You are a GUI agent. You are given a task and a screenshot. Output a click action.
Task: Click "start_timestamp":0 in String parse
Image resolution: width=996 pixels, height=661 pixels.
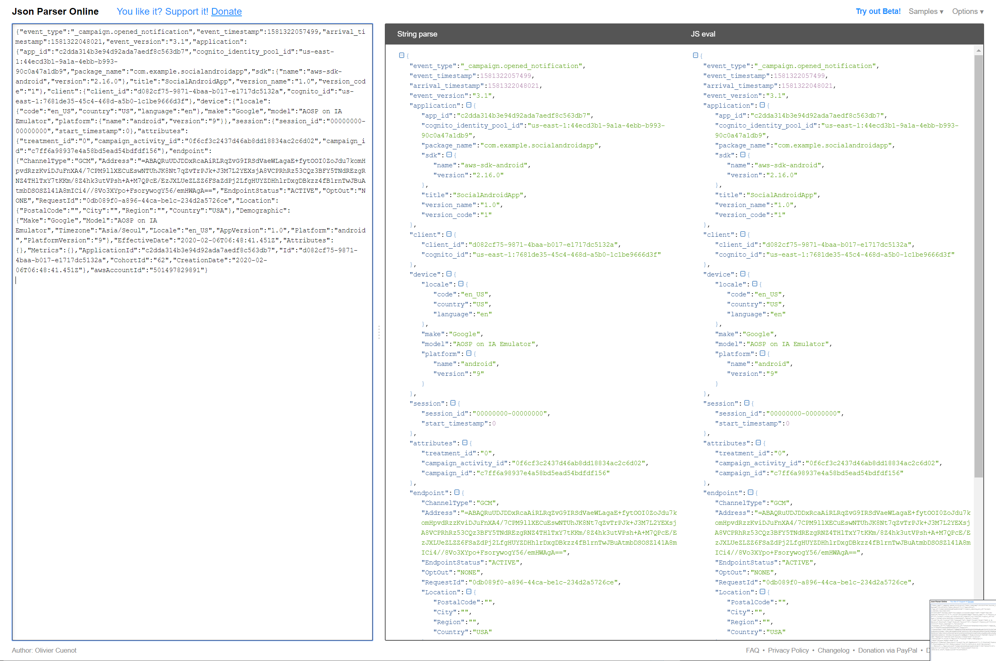458,423
